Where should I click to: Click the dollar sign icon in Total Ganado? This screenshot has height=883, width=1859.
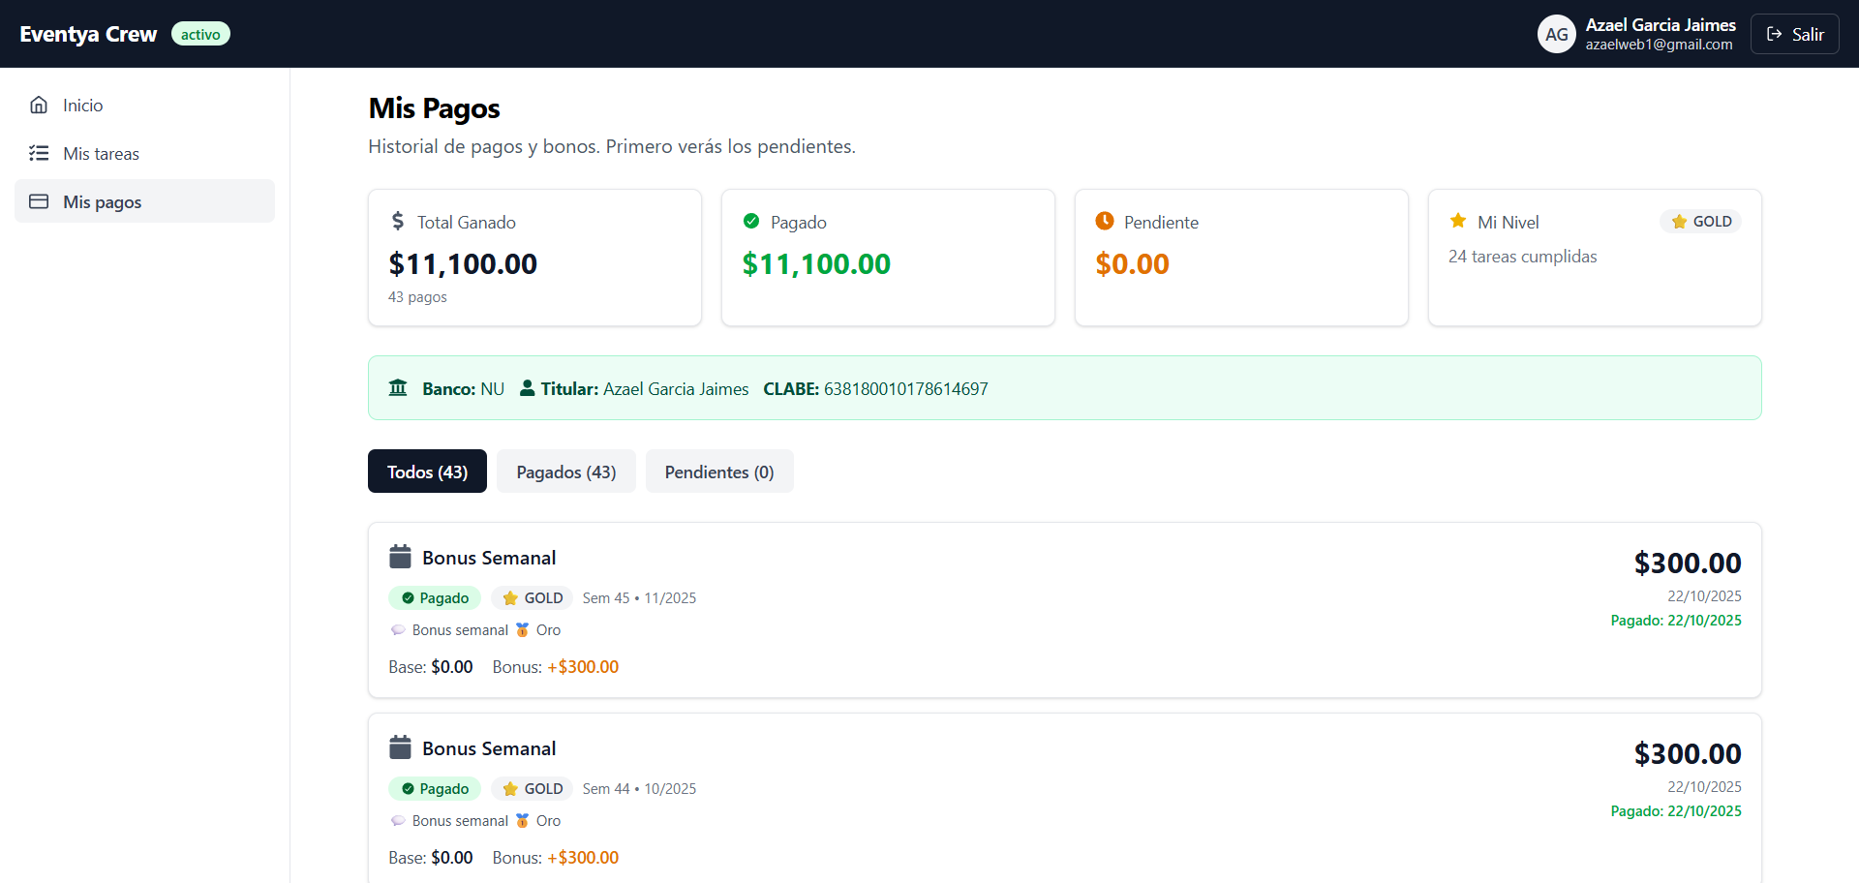tap(398, 222)
